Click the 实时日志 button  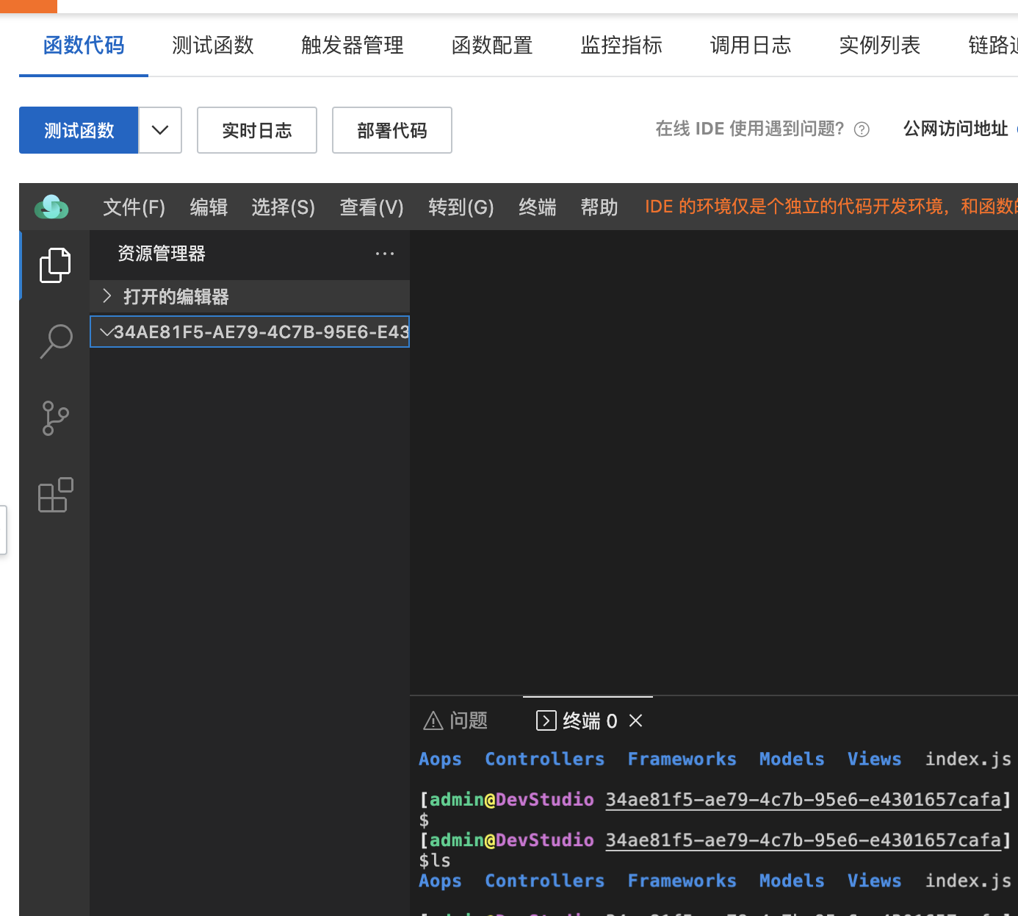point(257,130)
